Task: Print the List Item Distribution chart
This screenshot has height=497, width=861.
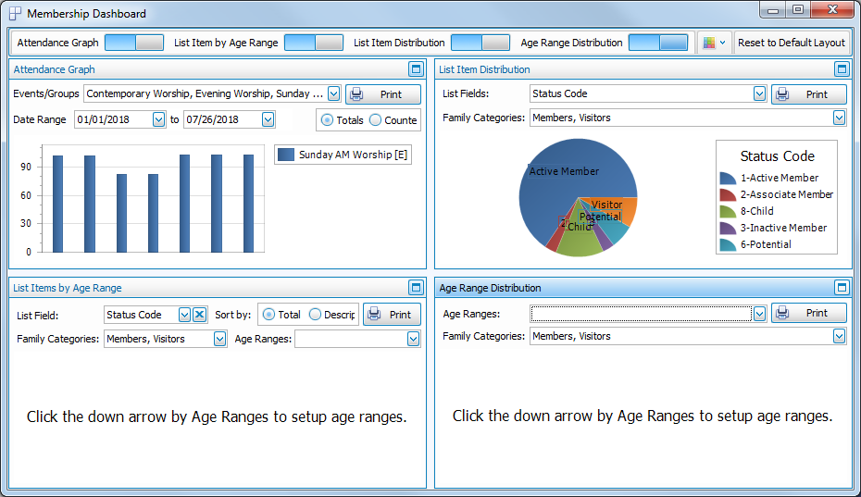Action: click(x=808, y=94)
